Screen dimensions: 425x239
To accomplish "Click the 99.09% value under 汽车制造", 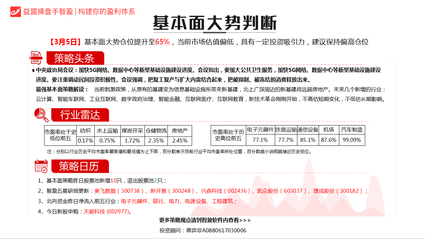I will (352, 140).
